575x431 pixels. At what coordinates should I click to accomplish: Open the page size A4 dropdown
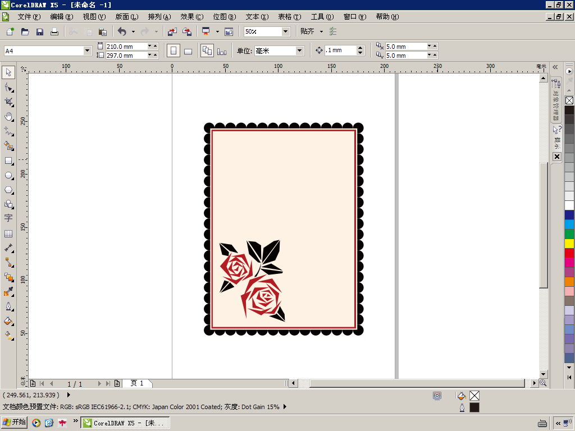(x=87, y=51)
